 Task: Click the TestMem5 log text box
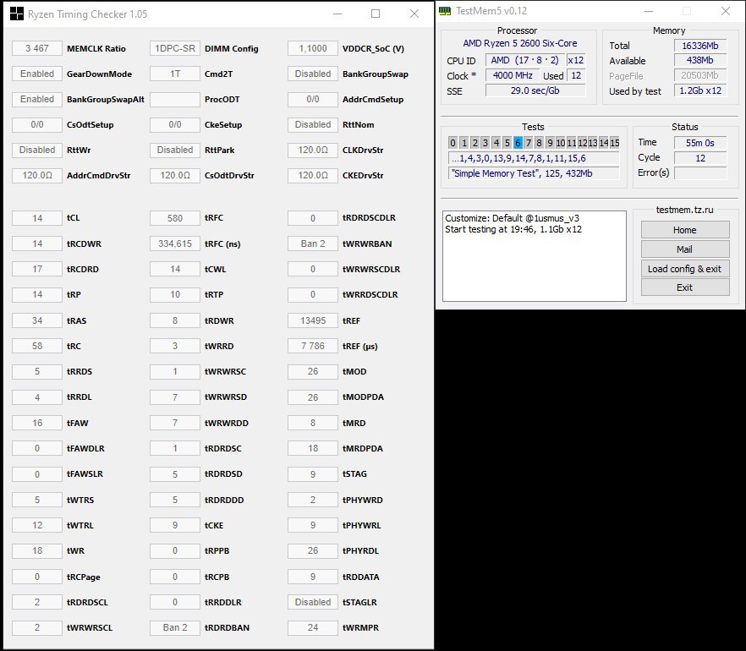(x=535, y=256)
